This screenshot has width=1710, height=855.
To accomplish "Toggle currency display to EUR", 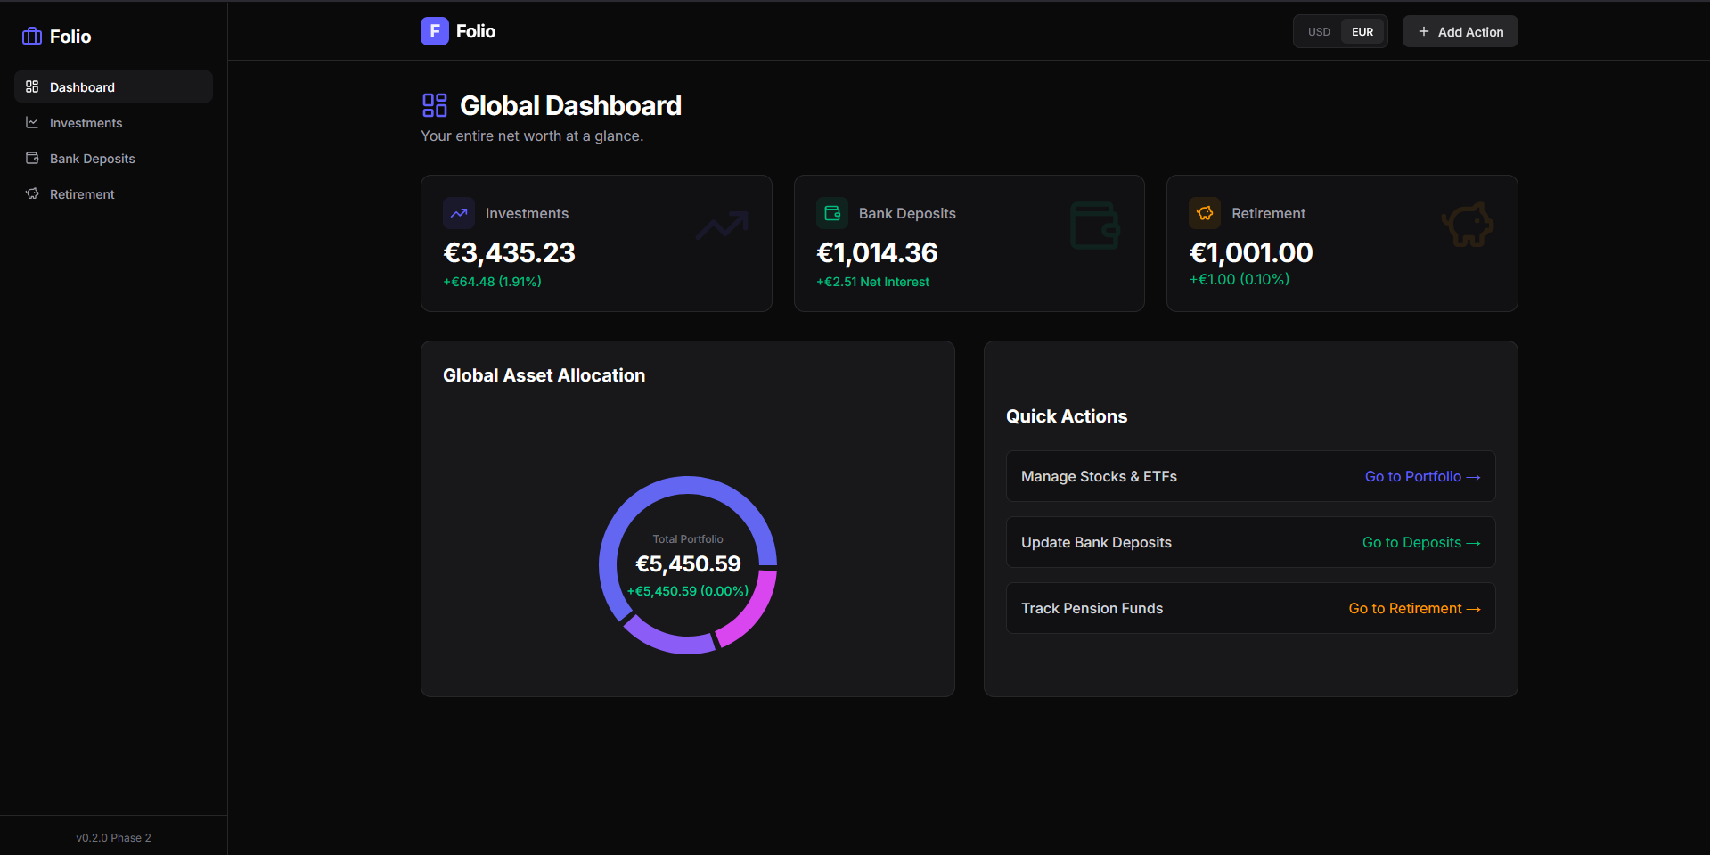I will (1362, 31).
